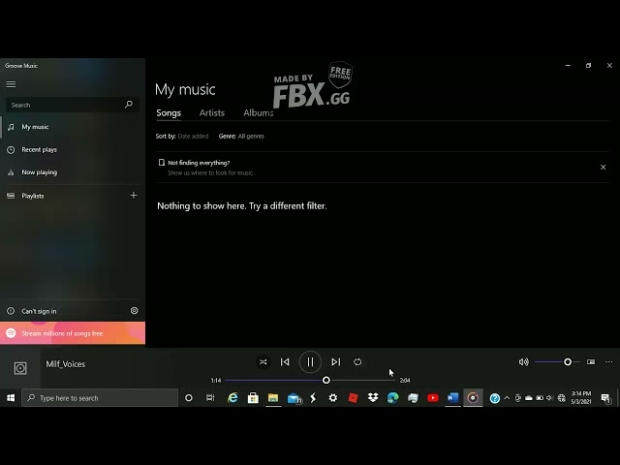The width and height of the screenshot is (620, 465).
Task: Click the song progress seek slider
Action: 310,381
